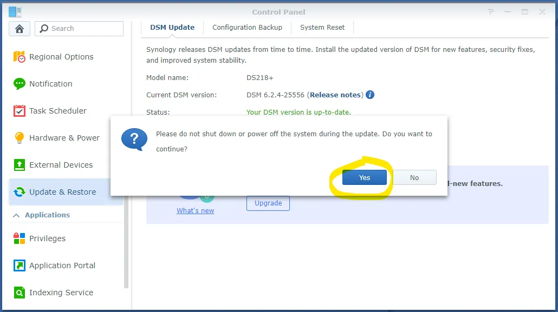Image resolution: width=558 pixels, height=312 pixels.
Task: Open Privileges settings
Action: tap(66, 238)
